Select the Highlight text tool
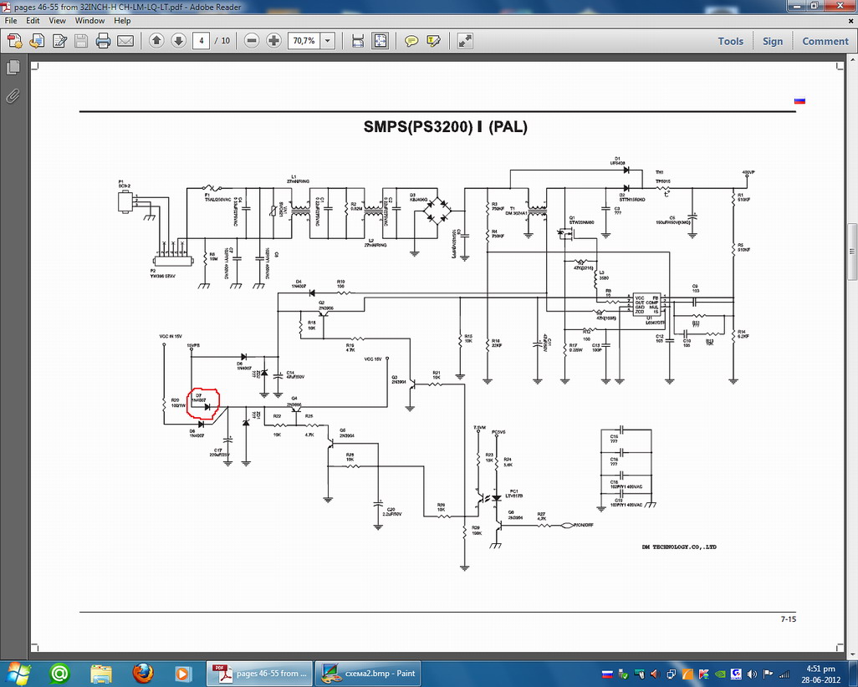The width and height of the screenshot is (858, 687). click(x=433, y=41)
